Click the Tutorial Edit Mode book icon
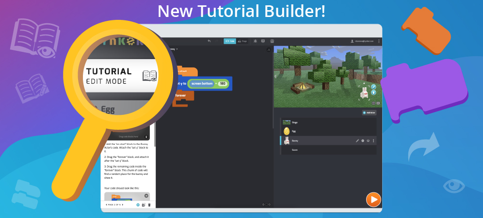Viewport: 483px width, 218px height. 150,76
